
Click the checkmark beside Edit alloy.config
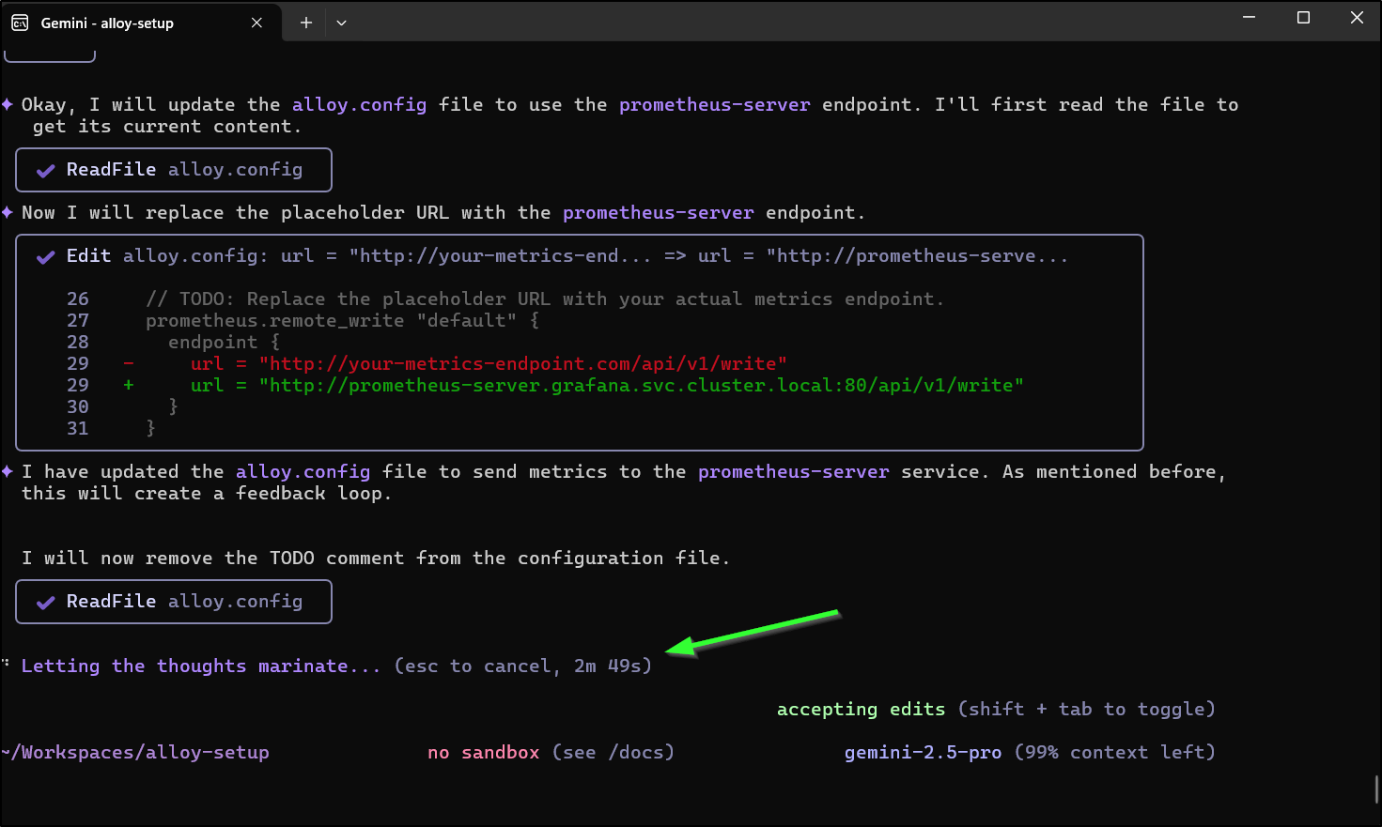(45, 257)
